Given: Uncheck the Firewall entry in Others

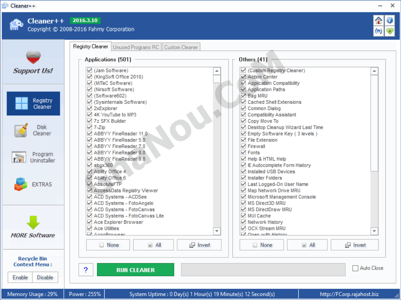Looking at the screenshot, I should coord(244,146).
